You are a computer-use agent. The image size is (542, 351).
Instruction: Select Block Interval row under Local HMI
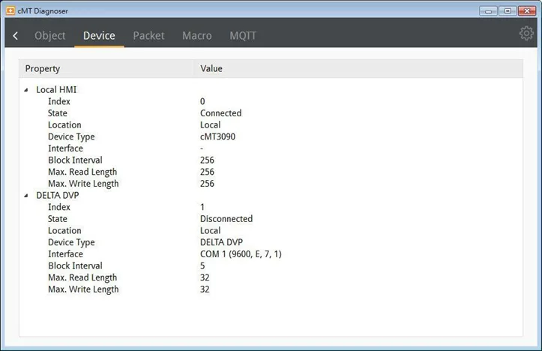point(271,160)
